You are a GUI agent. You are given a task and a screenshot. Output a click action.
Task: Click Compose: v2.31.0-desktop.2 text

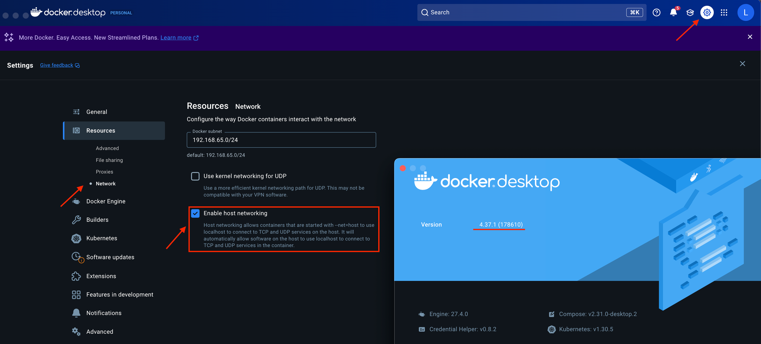coord(598,314)
